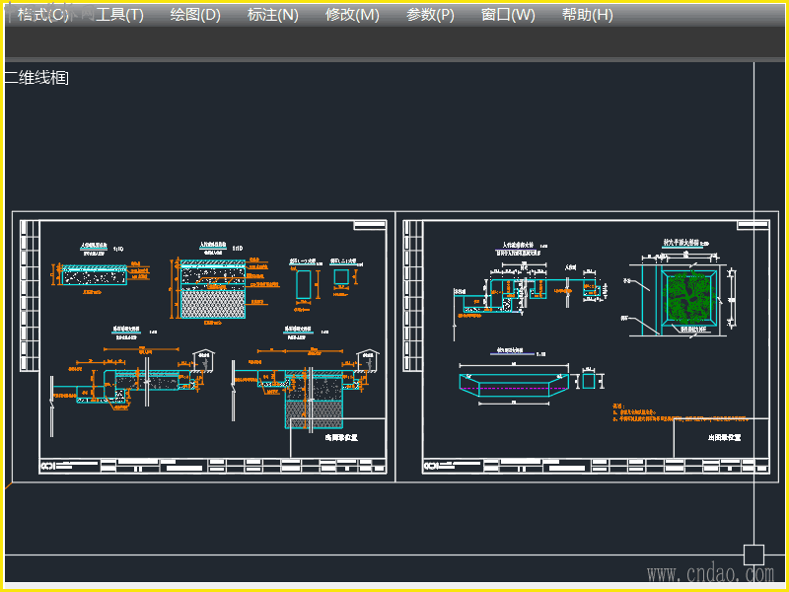Select the small square section beside the trapezoid
The width and height of the screenshot is (789, 592).
589,382
